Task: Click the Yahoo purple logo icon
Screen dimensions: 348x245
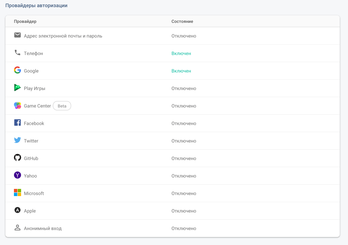Action: tap(17, 175)
